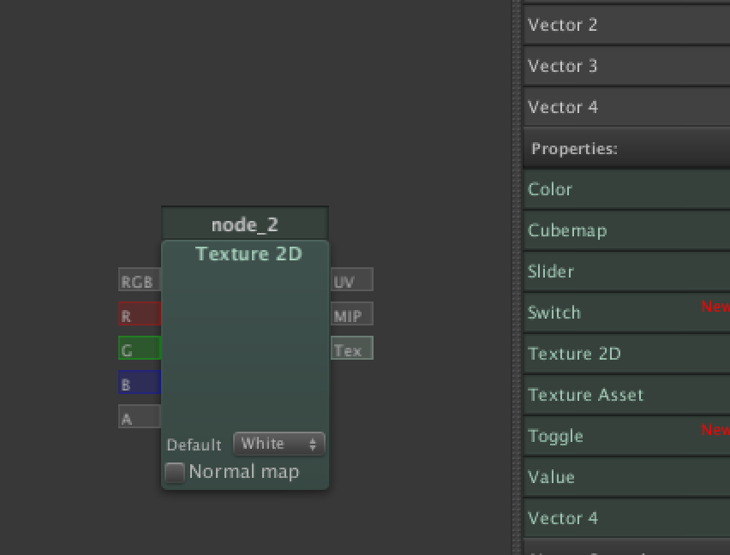This screenshot has height=555, width=730.
Task: Select the Texture 2D node preview area
Action: (x=245, y=343)
